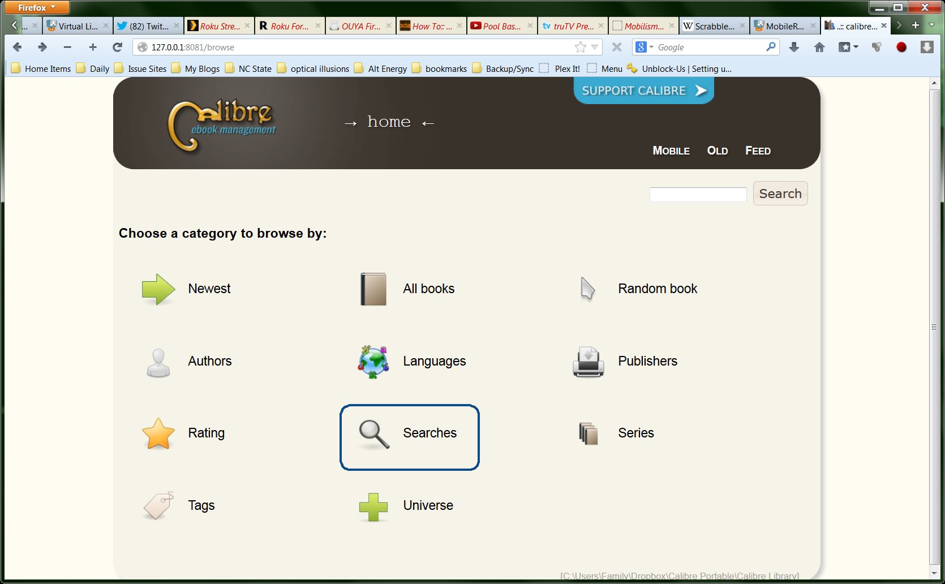Click the stop loading X icon
The width and height of the screenshot is (945, 584).
[617, 47]
